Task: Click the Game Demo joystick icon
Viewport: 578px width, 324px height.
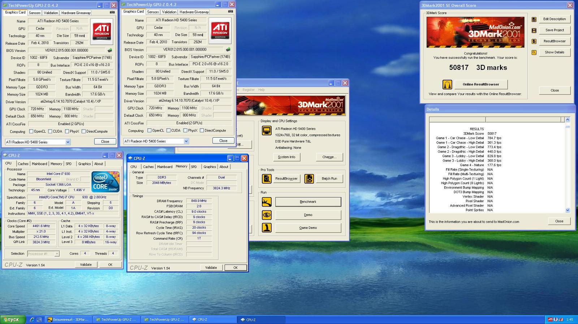Action: click(x=267, y=228)
